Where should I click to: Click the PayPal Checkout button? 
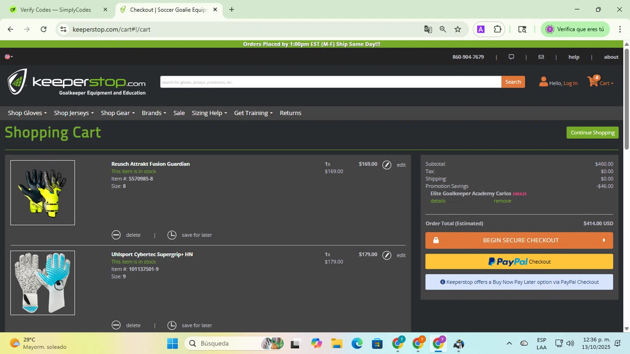519,262
